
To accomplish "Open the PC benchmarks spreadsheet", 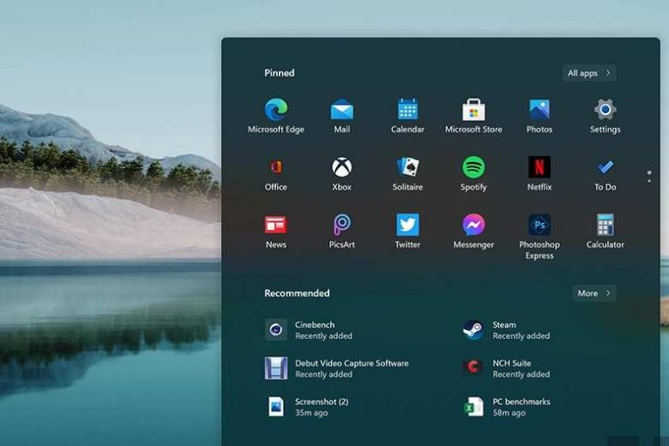I will tap(506, 407).
